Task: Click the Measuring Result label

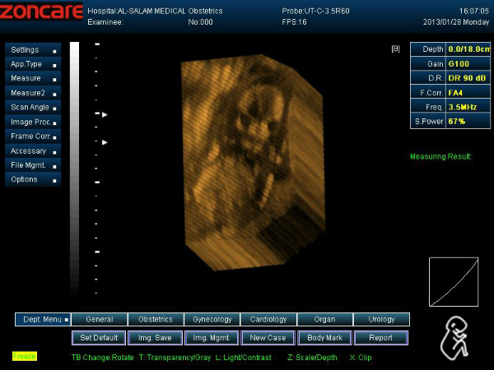Action: point(440,156)
